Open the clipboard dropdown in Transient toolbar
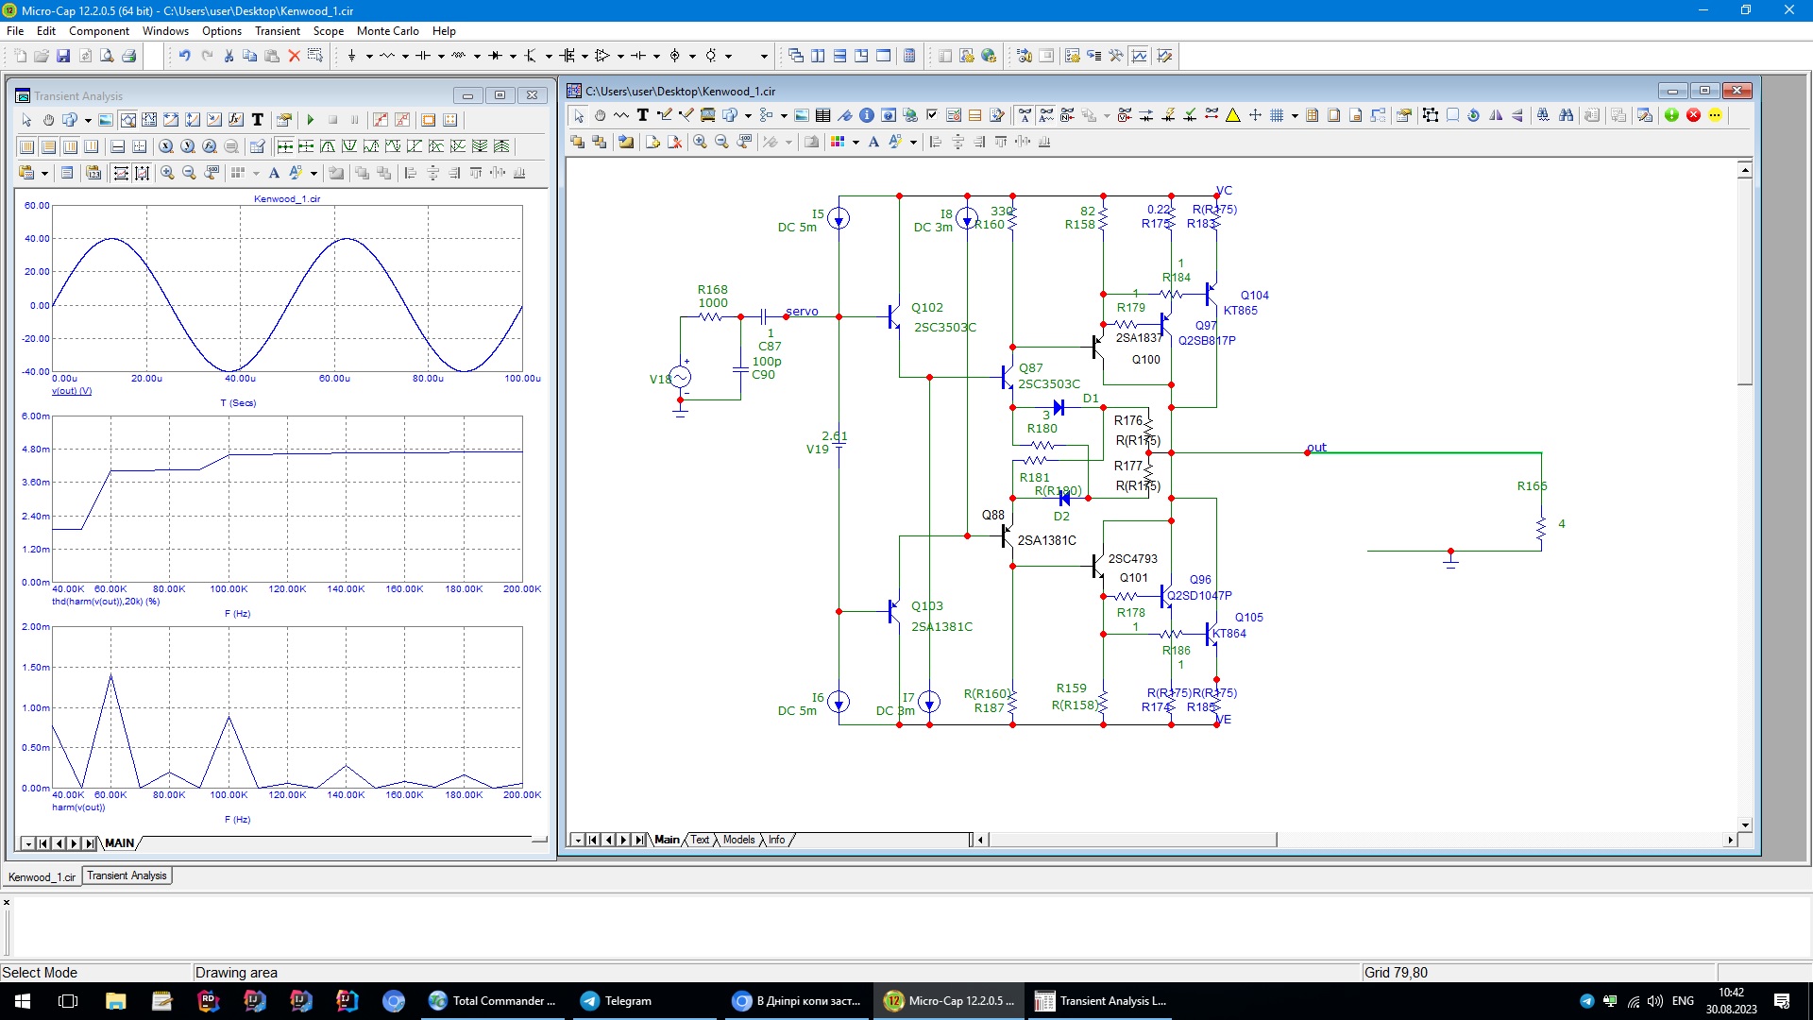This screenshot has height=1020, width=1813. pyautogui.click(x=44, y=173)
